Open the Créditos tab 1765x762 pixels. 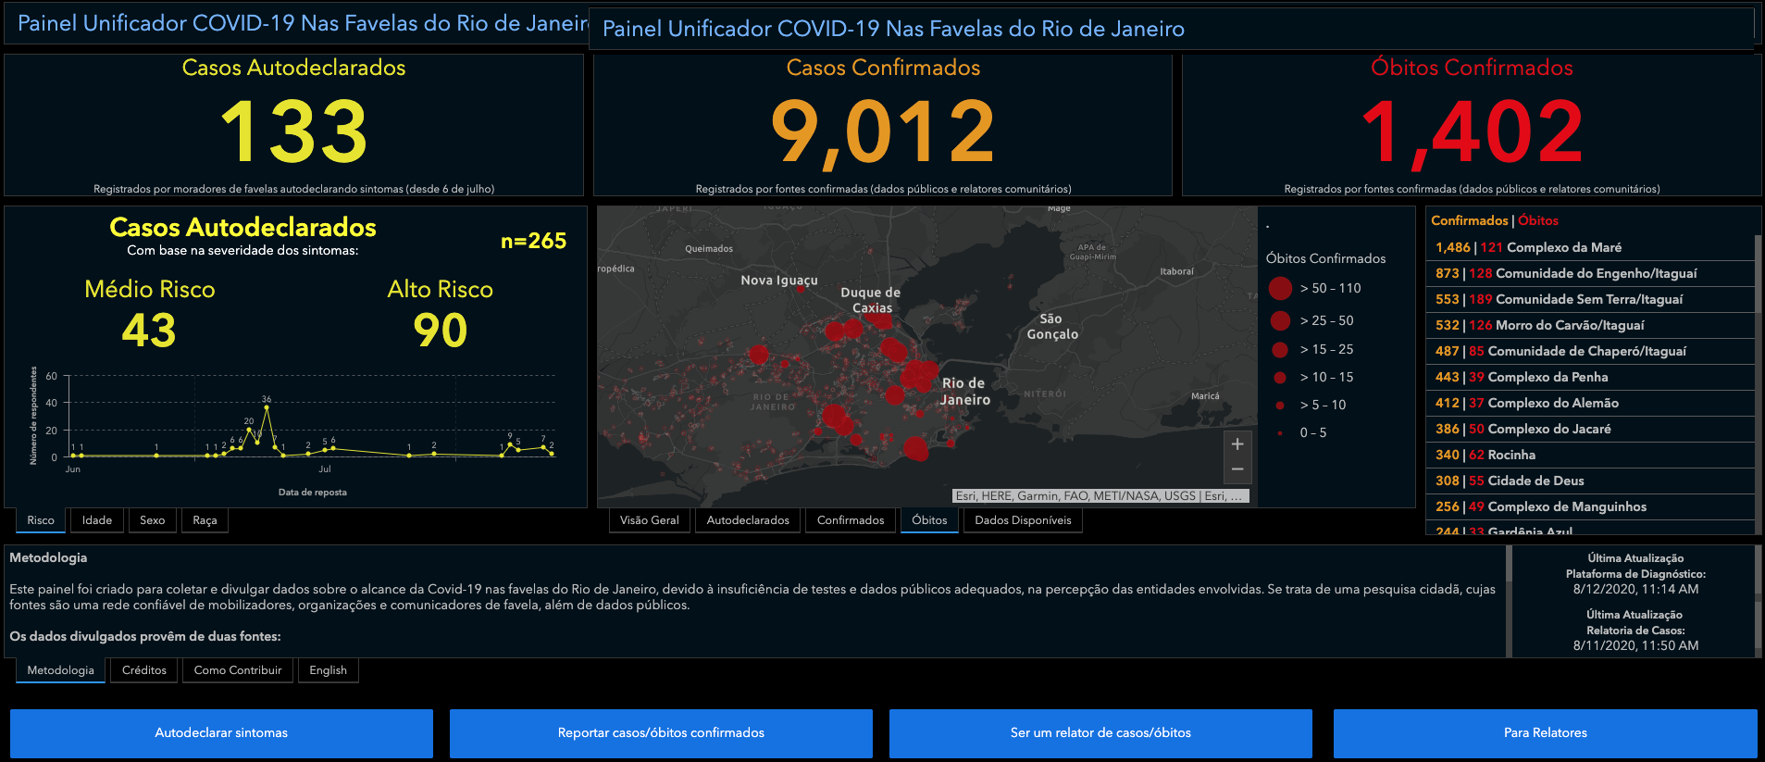(x=144, y=670)
